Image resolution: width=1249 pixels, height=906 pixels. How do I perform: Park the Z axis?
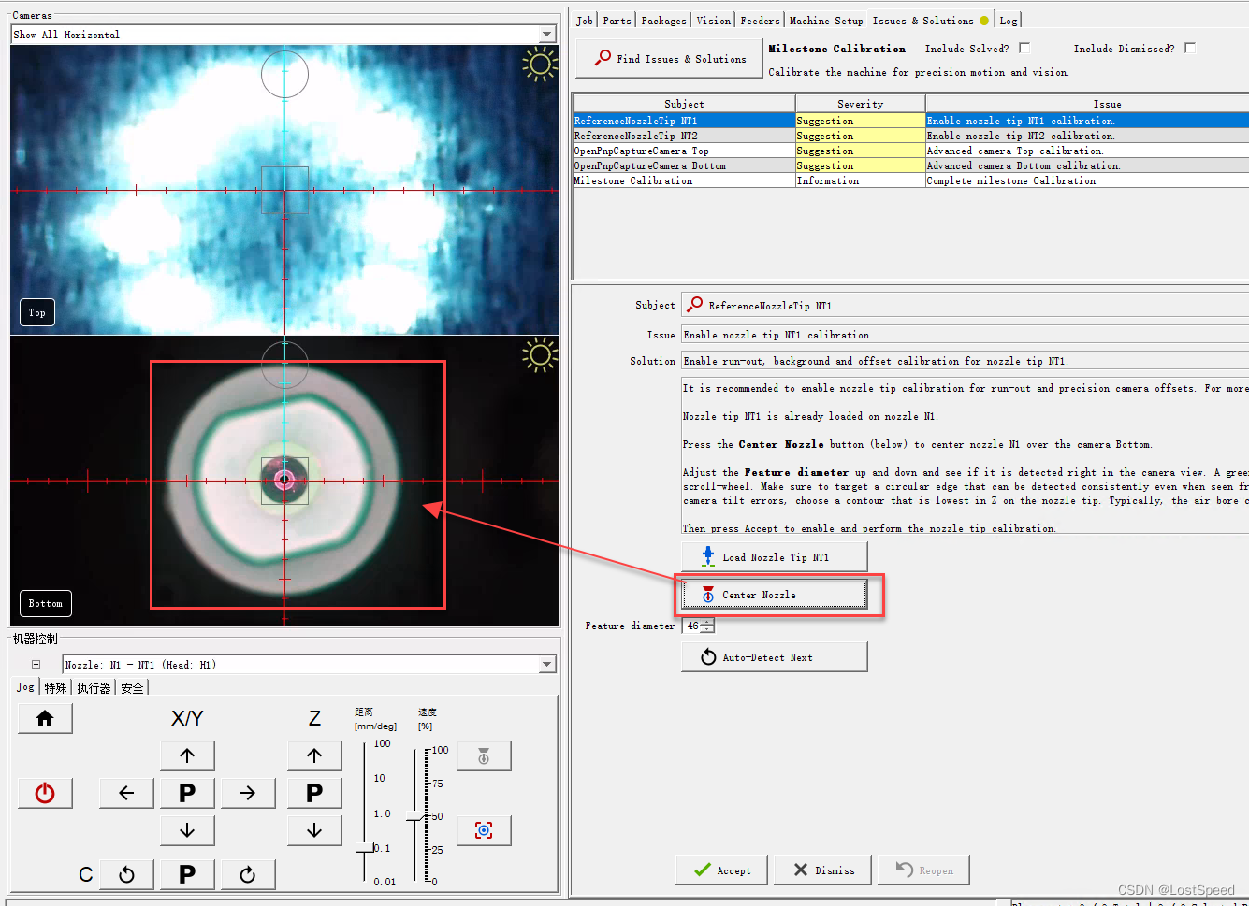click(x=314, y=793)
